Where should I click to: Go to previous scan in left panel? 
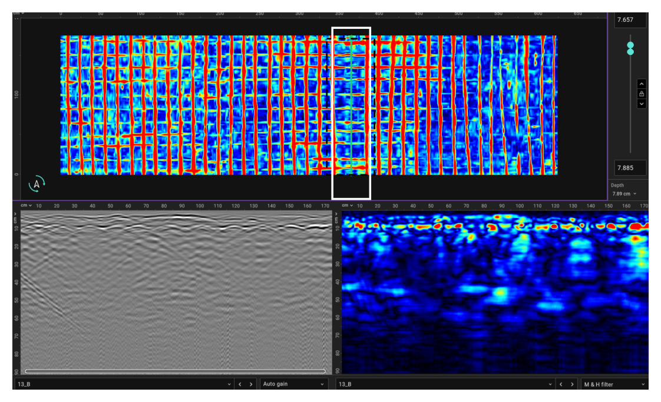tap(240, 384)
